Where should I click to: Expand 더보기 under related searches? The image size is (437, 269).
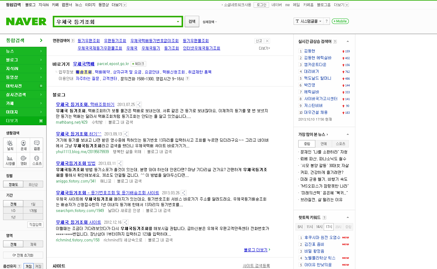(264, 48)
